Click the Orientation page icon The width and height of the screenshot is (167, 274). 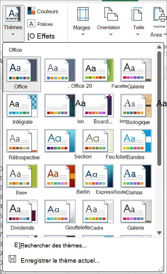coord(111,14)
